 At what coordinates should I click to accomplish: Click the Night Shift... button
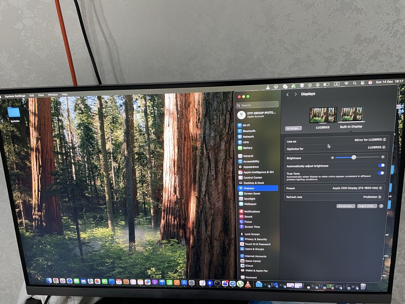tap(367, 206)
